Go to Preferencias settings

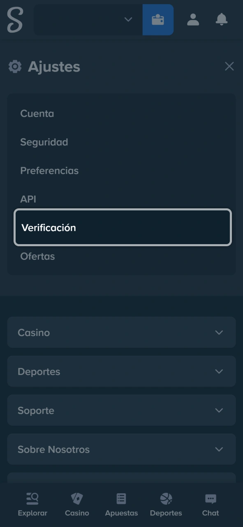(x=49, y=170)
